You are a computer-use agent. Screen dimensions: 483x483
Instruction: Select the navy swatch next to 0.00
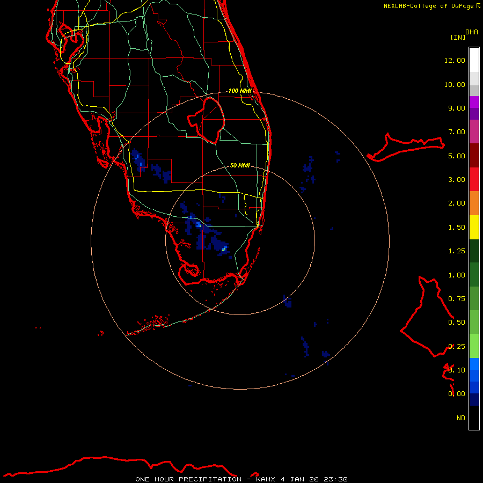(x=474, y=400)
